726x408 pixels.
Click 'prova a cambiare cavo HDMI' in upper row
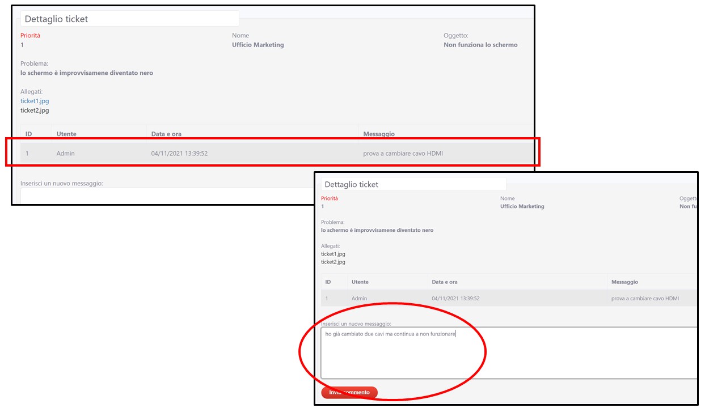tap(403, 153)
